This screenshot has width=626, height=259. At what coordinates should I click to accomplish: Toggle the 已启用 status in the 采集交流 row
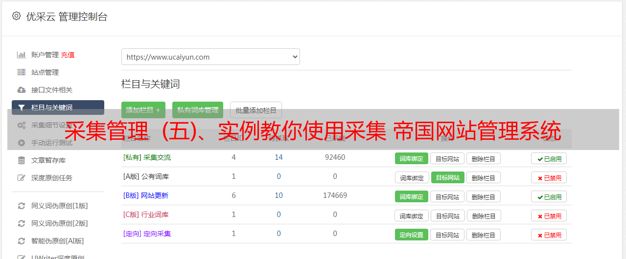click(x=549, y=158)
